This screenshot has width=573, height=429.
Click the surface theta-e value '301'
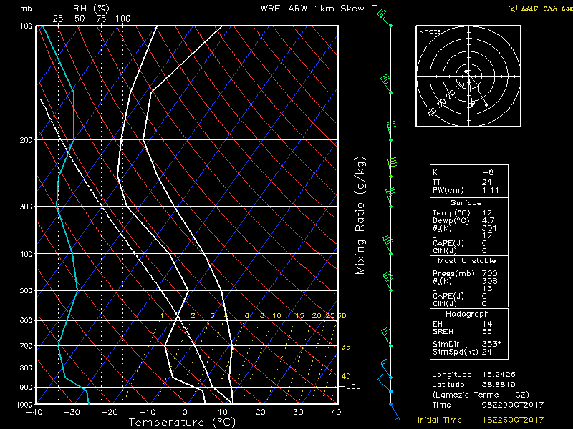[489, 228]
